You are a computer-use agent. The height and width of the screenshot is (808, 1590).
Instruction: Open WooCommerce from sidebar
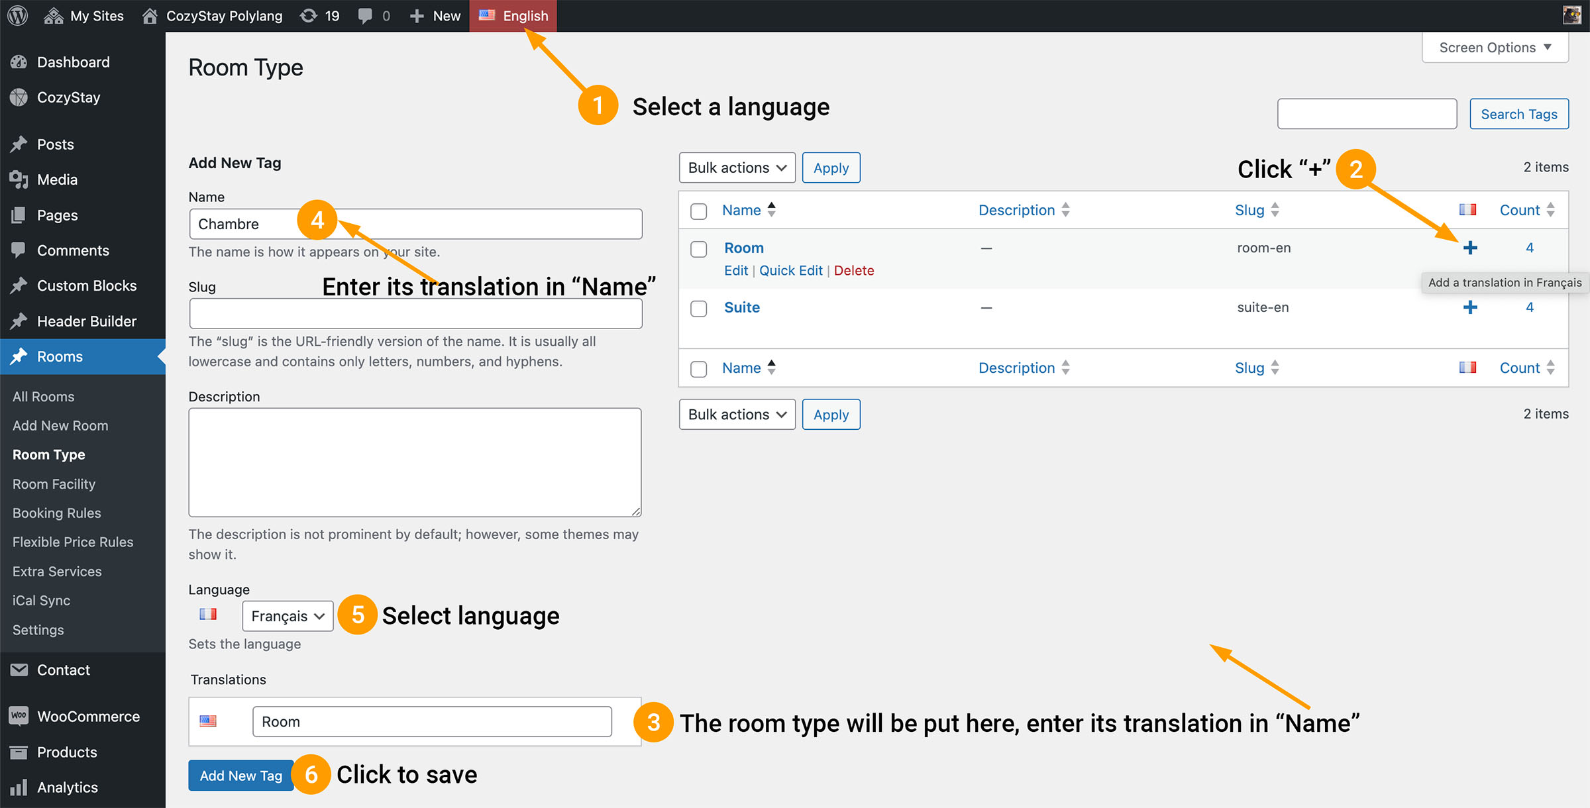pos(87,717)
